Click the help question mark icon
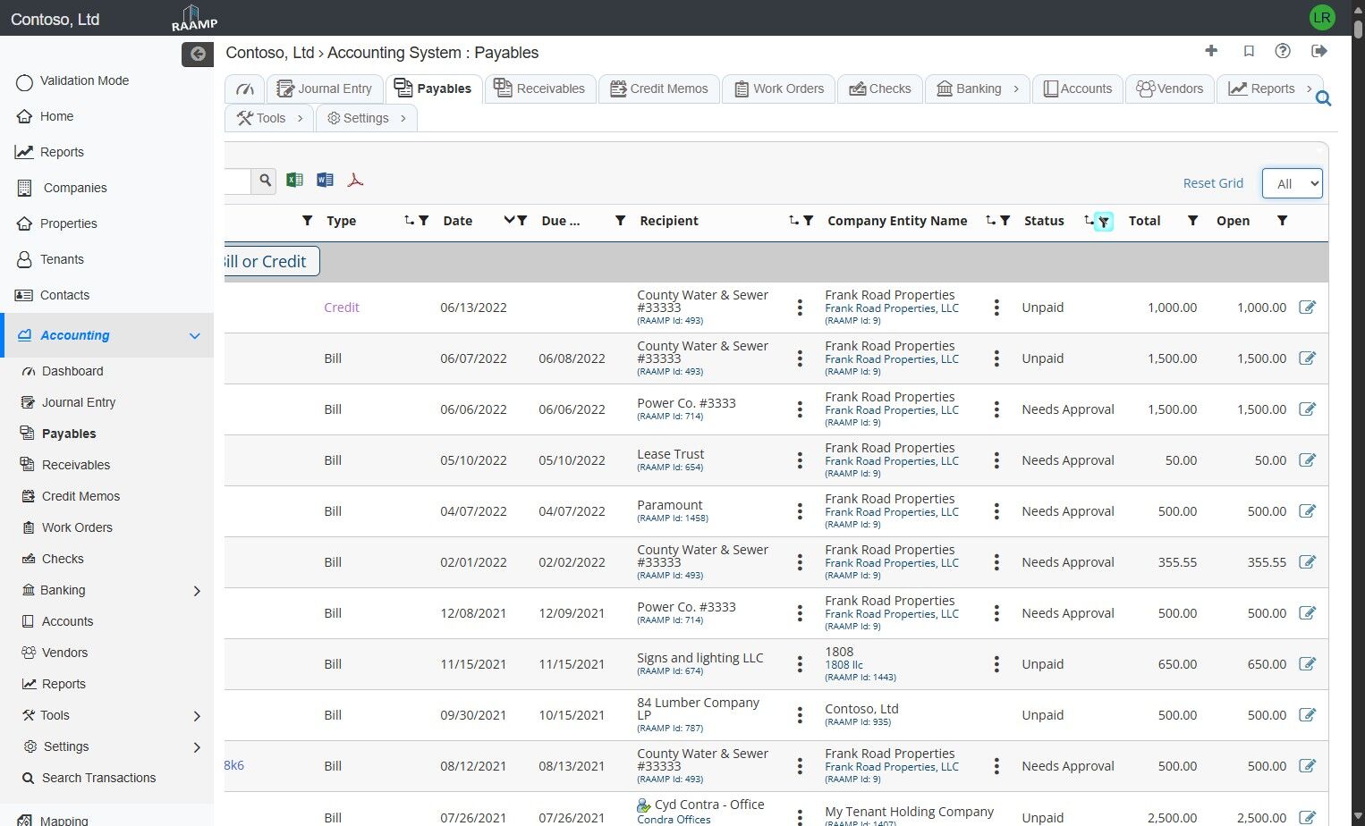1365x826 pixels. 1283,51
